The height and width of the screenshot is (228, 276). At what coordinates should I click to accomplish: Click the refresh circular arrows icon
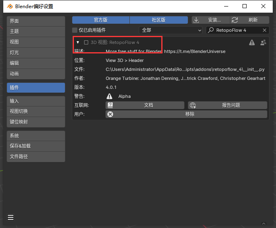point(235,20)
